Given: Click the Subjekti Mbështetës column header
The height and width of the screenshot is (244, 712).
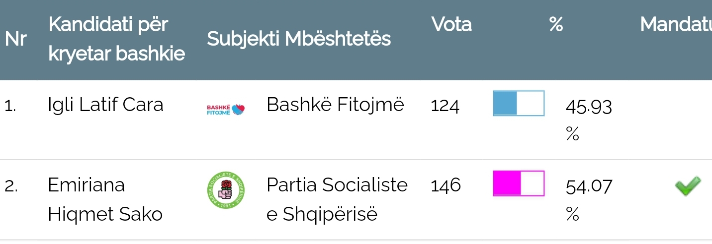Looking at the screenshot, I should click(x=298, y=39).
